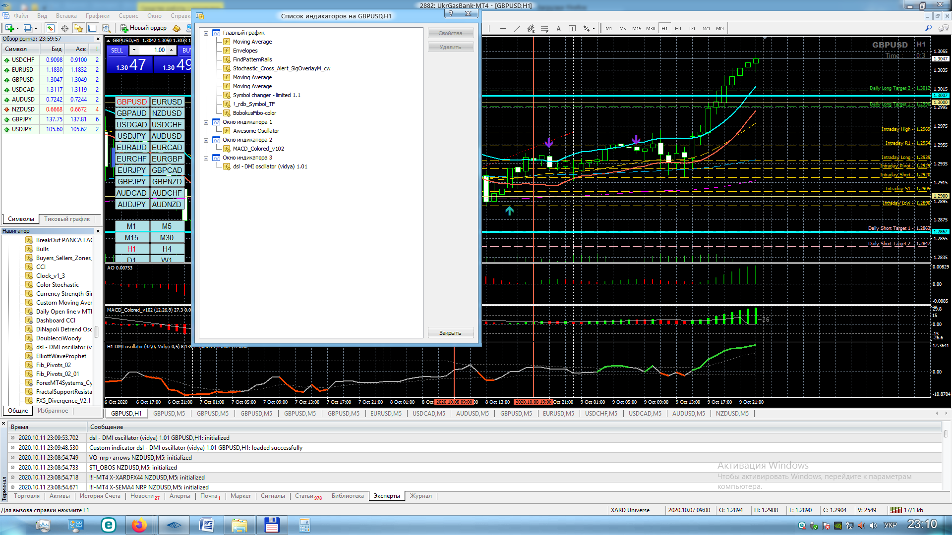Viewport: 952px width, 535px height.
Task: Click the search magnifier icon top right
Action: coord(928,28)
